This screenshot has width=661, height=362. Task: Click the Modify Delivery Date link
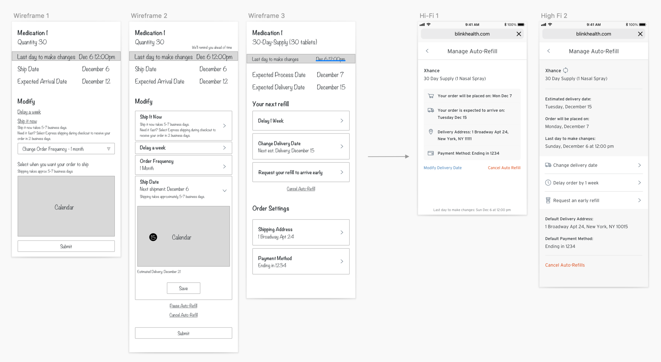coord(442,168)
